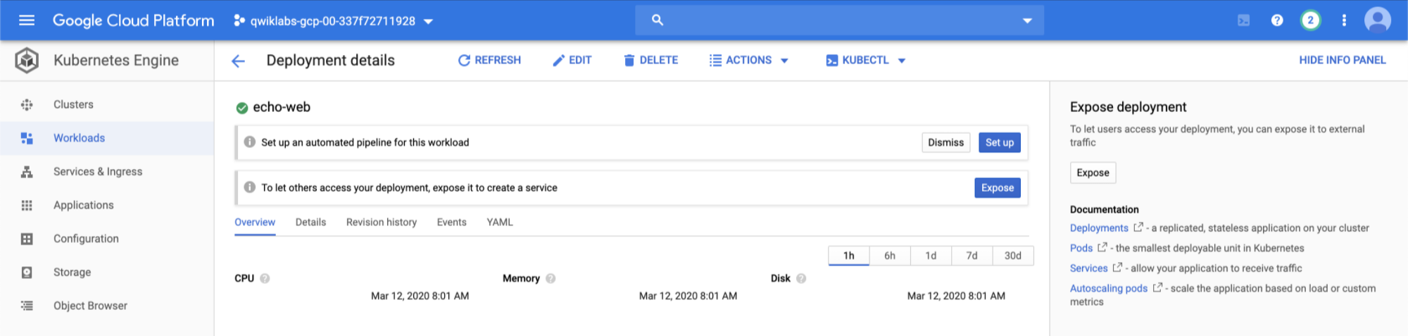Activate Cloud Shell icon
The image size is (1408, 336).
point(1244,20)
